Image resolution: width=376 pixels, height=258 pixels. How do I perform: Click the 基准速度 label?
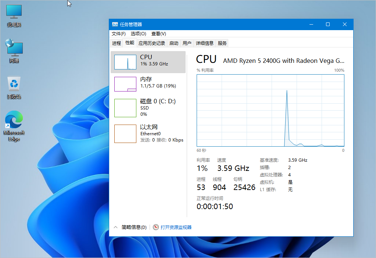click(x=269, y=160)
